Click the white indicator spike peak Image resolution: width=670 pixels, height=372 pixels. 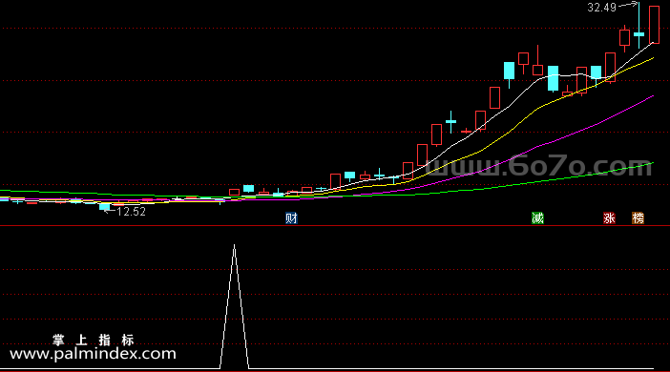pos(234,245)
